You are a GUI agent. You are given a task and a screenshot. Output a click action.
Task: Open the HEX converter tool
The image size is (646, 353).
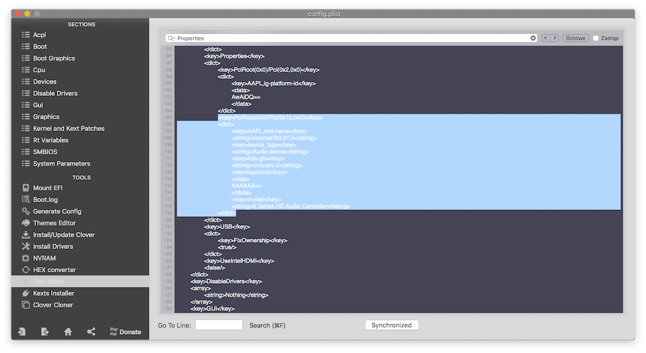coord(54,270)
